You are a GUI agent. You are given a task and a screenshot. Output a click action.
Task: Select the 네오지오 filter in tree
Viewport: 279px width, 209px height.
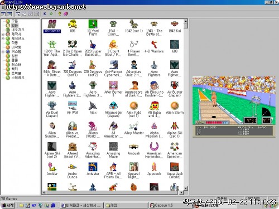18,30
